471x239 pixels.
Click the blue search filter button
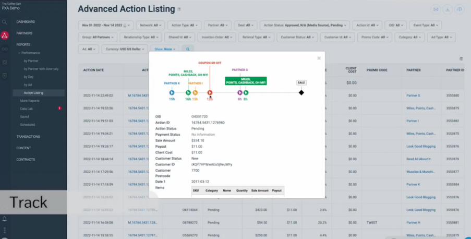[187, 49]
